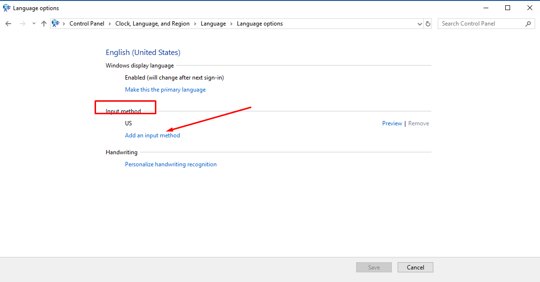This screenshot has width=540, height=282.
Task: Focus the Search Control Panel field
Action: pyautogui.click(x=480, y=24)
